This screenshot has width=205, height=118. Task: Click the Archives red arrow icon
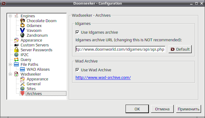(22, 93)
